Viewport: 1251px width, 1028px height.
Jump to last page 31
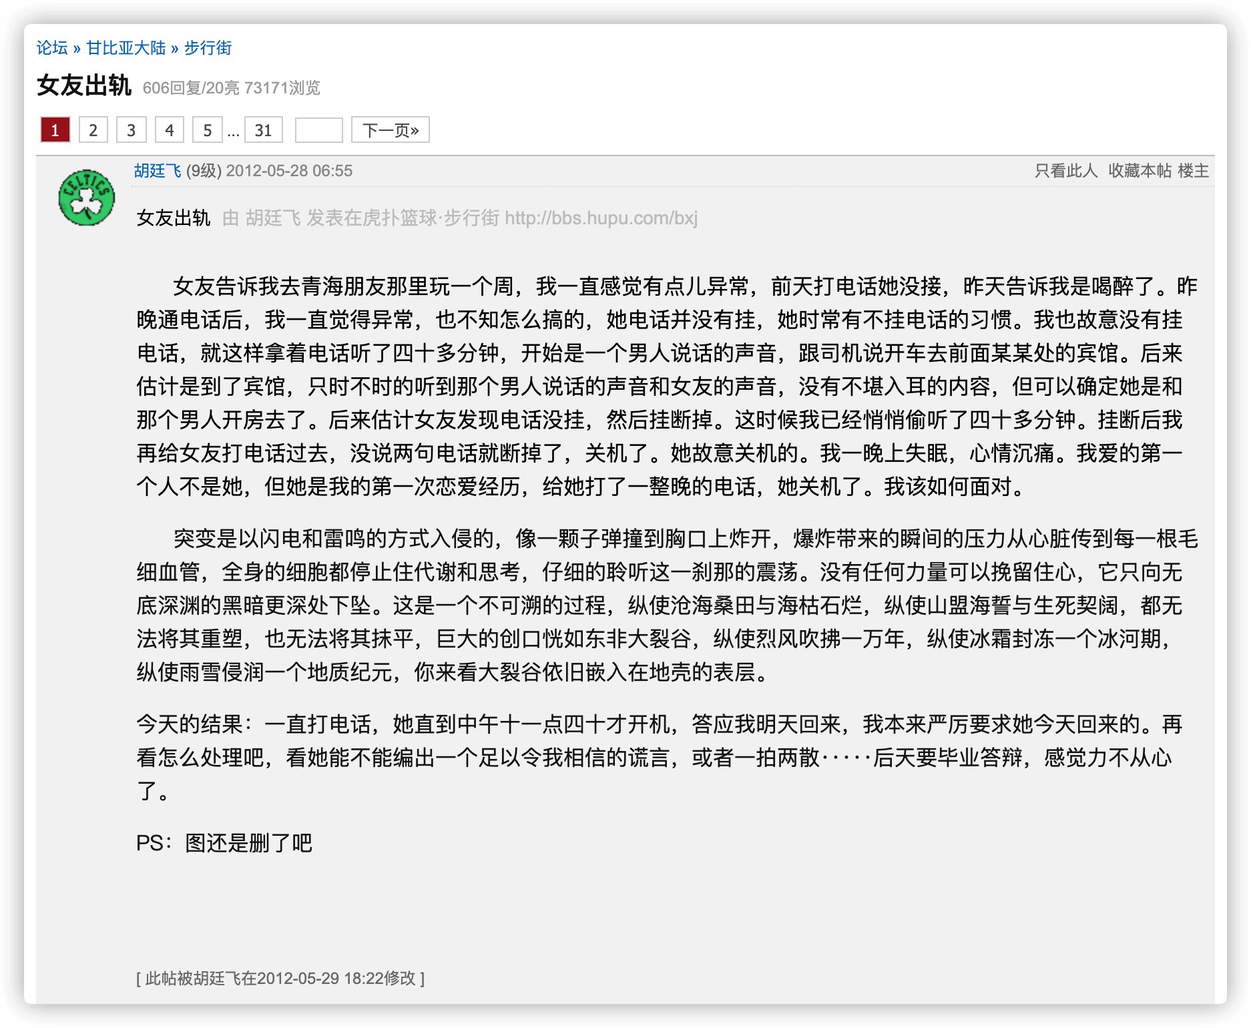pyautogui.click(x=264, y=130)
